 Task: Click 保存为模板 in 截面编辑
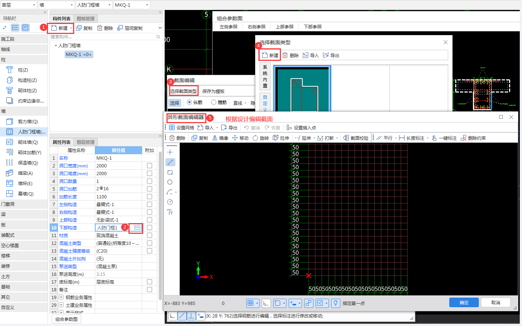pos(213,91)
